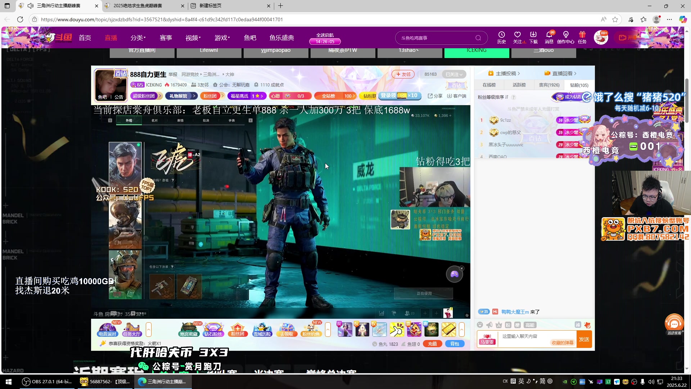Open the 全站榜 100 ranking chevron
The width and height of the screenshot is (691, 389).
pyautogui.click(x=354, y=96)
